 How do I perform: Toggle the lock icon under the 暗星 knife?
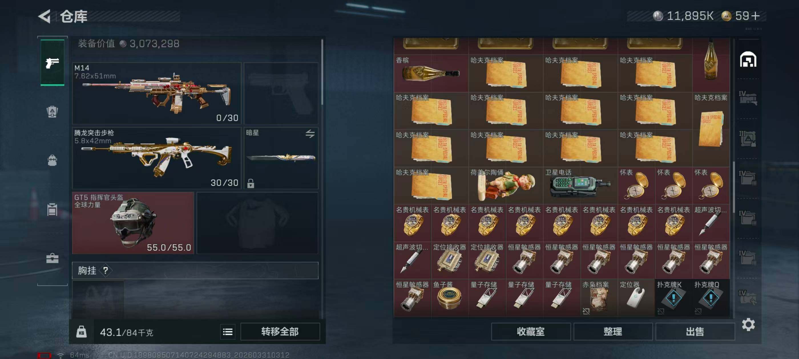[251, 183]
